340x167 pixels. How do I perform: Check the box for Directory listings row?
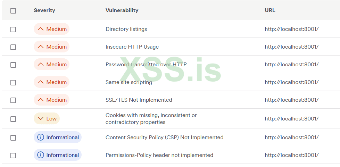point(13,30)
